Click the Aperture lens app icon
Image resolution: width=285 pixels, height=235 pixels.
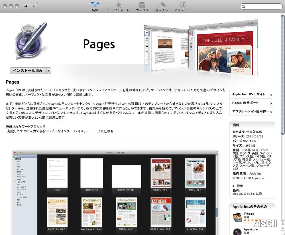237,231
